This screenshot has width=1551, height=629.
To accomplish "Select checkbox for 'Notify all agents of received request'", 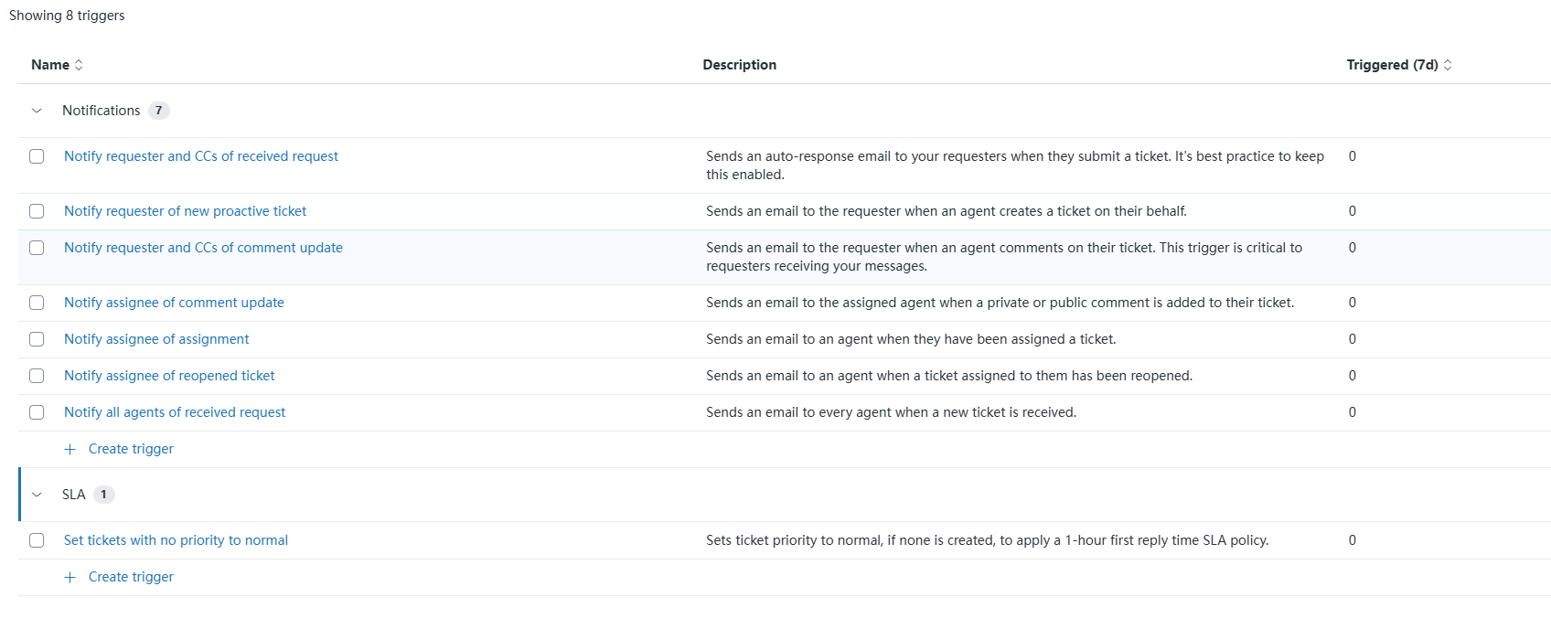I will tap(37, 412).
